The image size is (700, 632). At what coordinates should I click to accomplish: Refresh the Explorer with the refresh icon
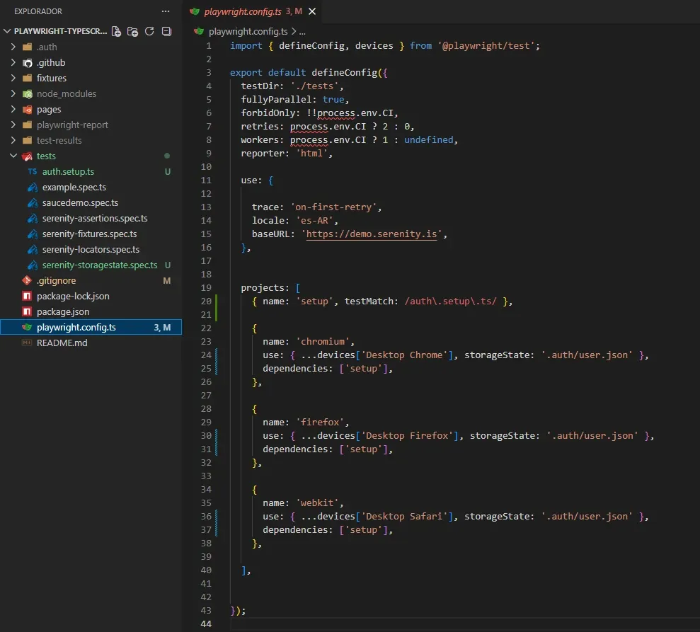(x=149, y=31)
